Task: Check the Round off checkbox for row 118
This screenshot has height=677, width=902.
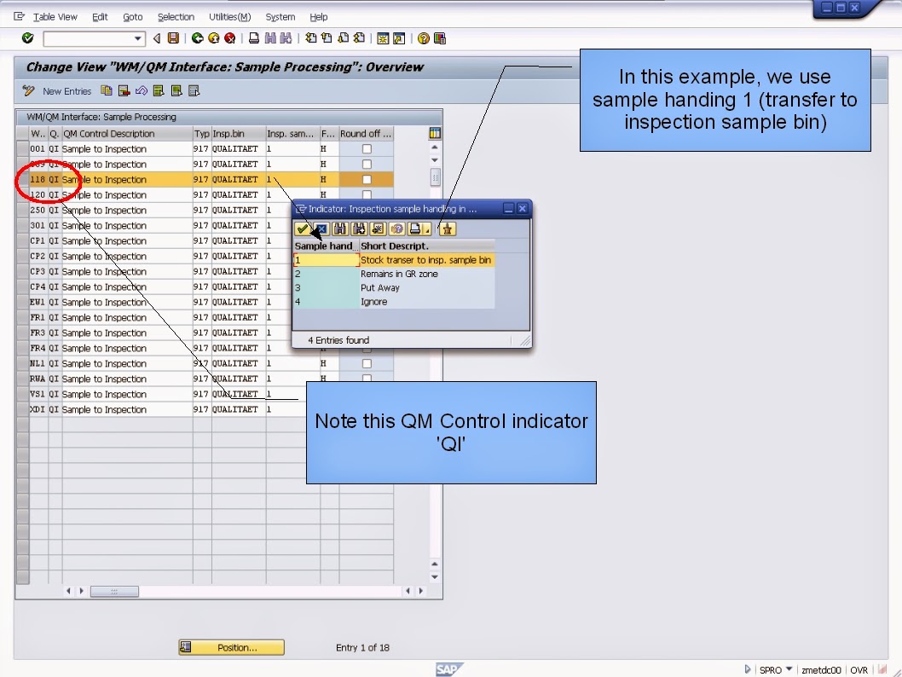Action: (367, 179)
